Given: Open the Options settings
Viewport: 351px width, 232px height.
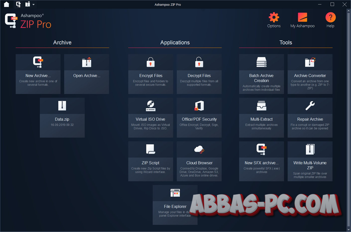Looking at the screenshot, I should pos(273,20).
